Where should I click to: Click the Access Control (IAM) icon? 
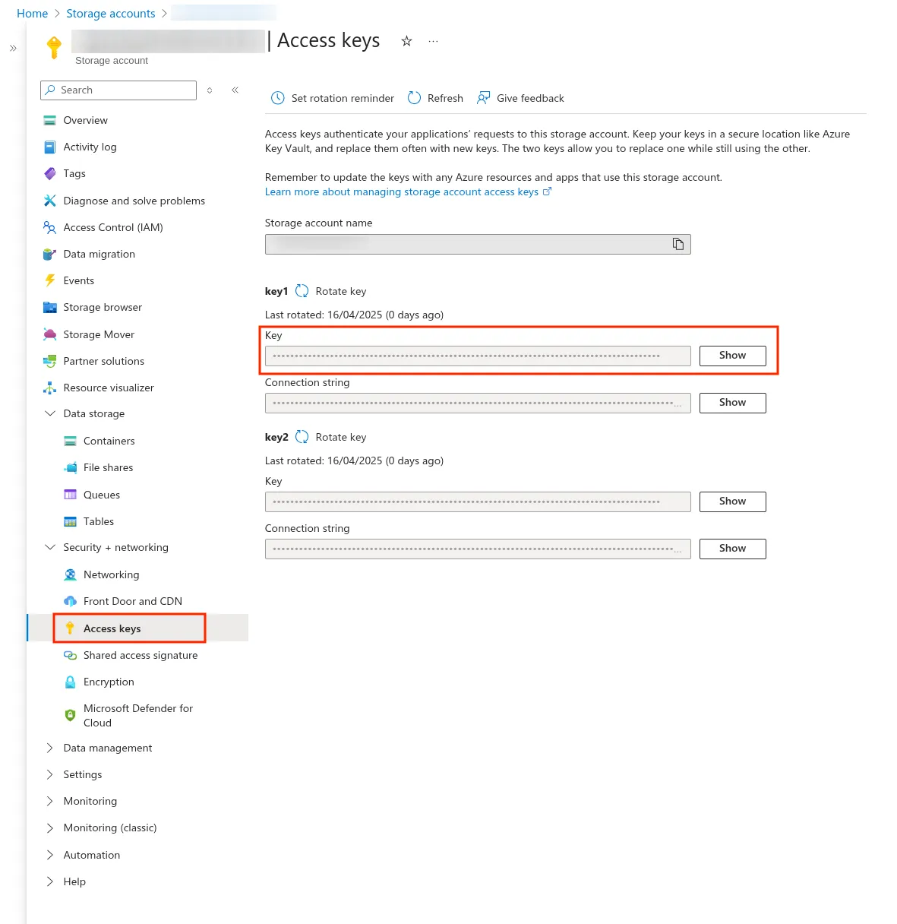[x=50, y=227]
